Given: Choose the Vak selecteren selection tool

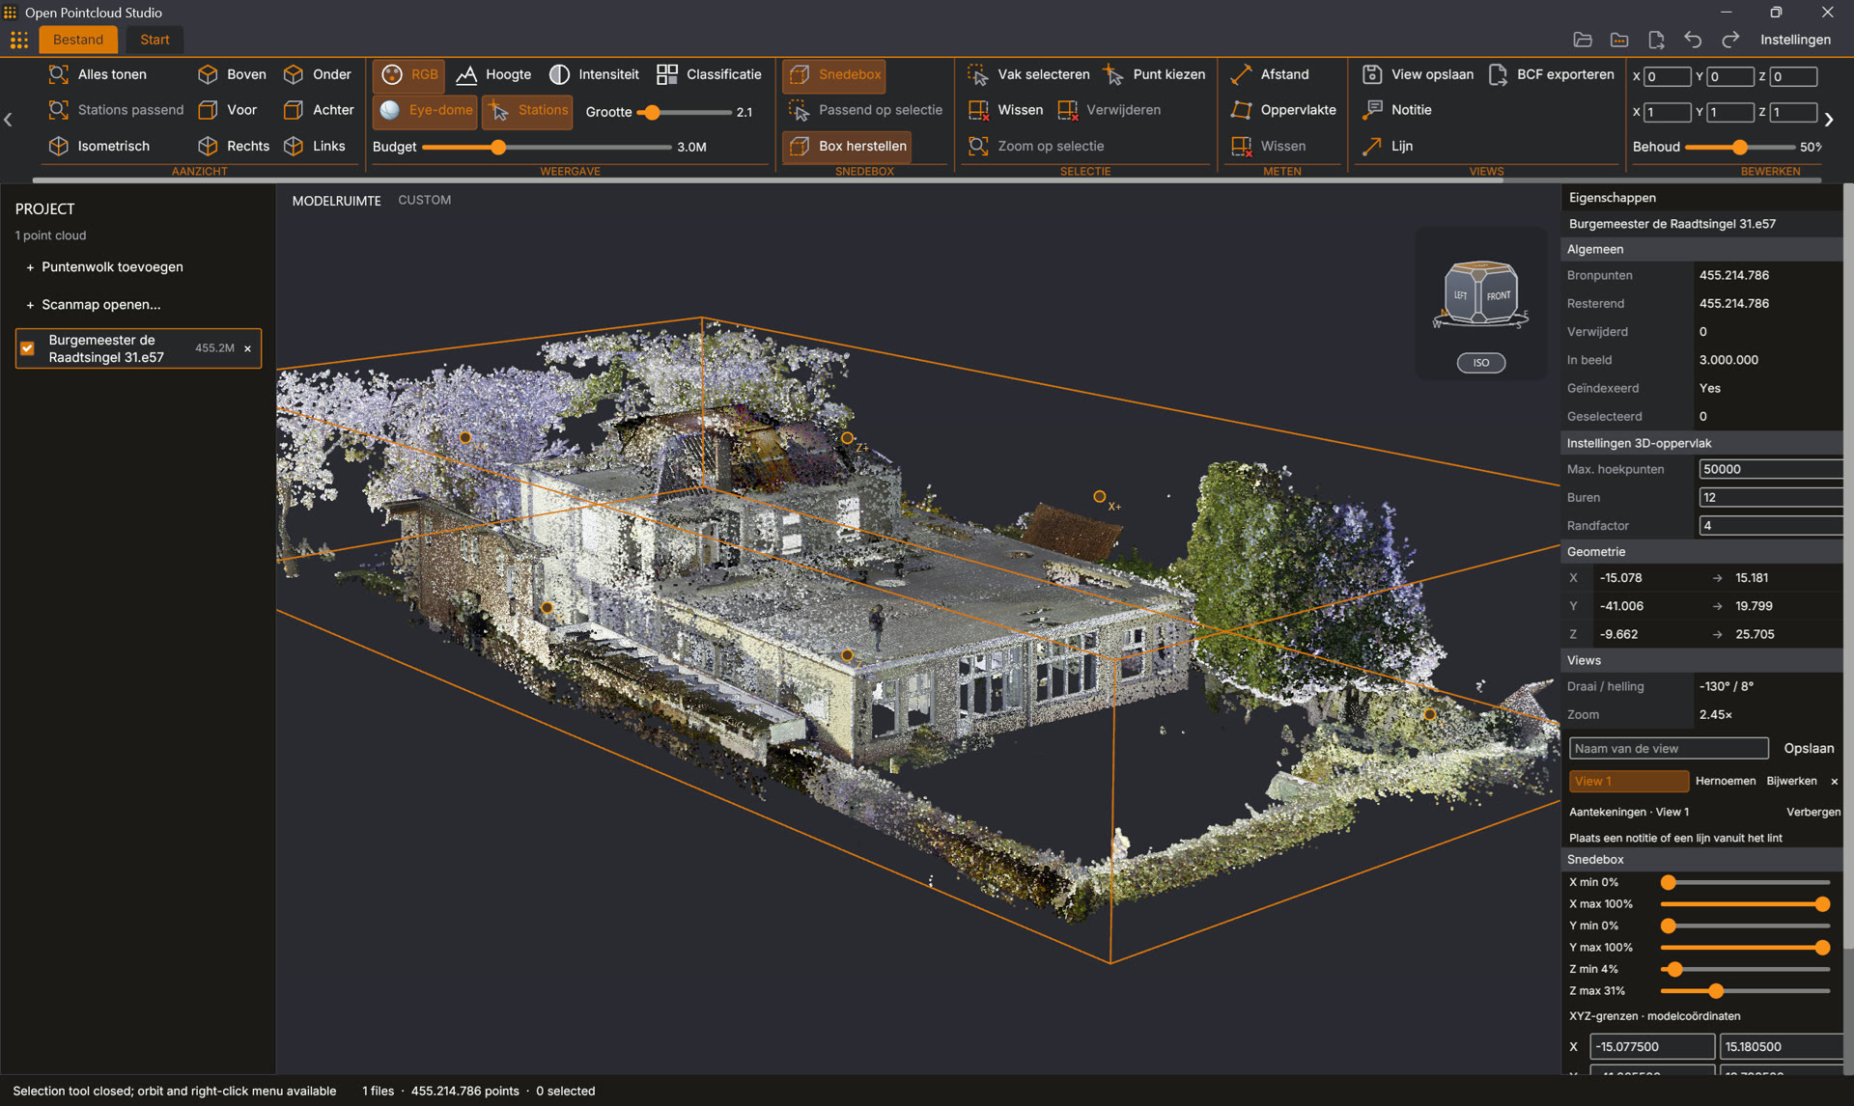Looking at the screenshot, I should pos(1028,74).
